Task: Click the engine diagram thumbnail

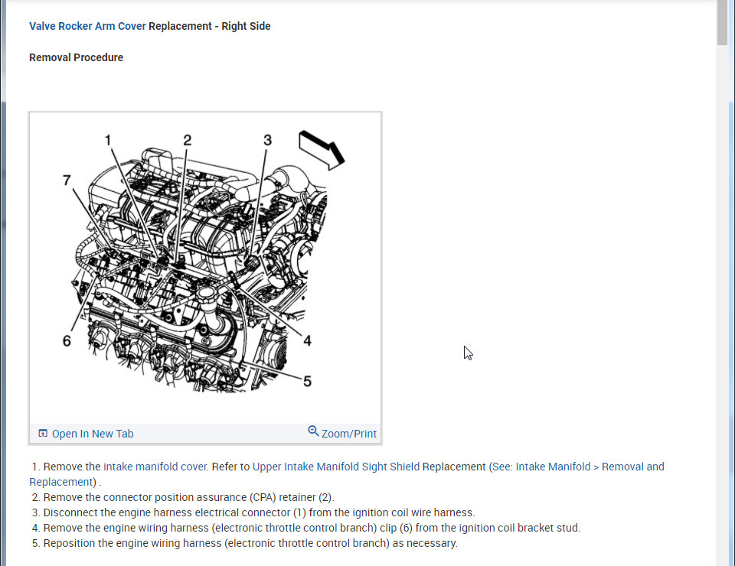Action: [205, 267]
